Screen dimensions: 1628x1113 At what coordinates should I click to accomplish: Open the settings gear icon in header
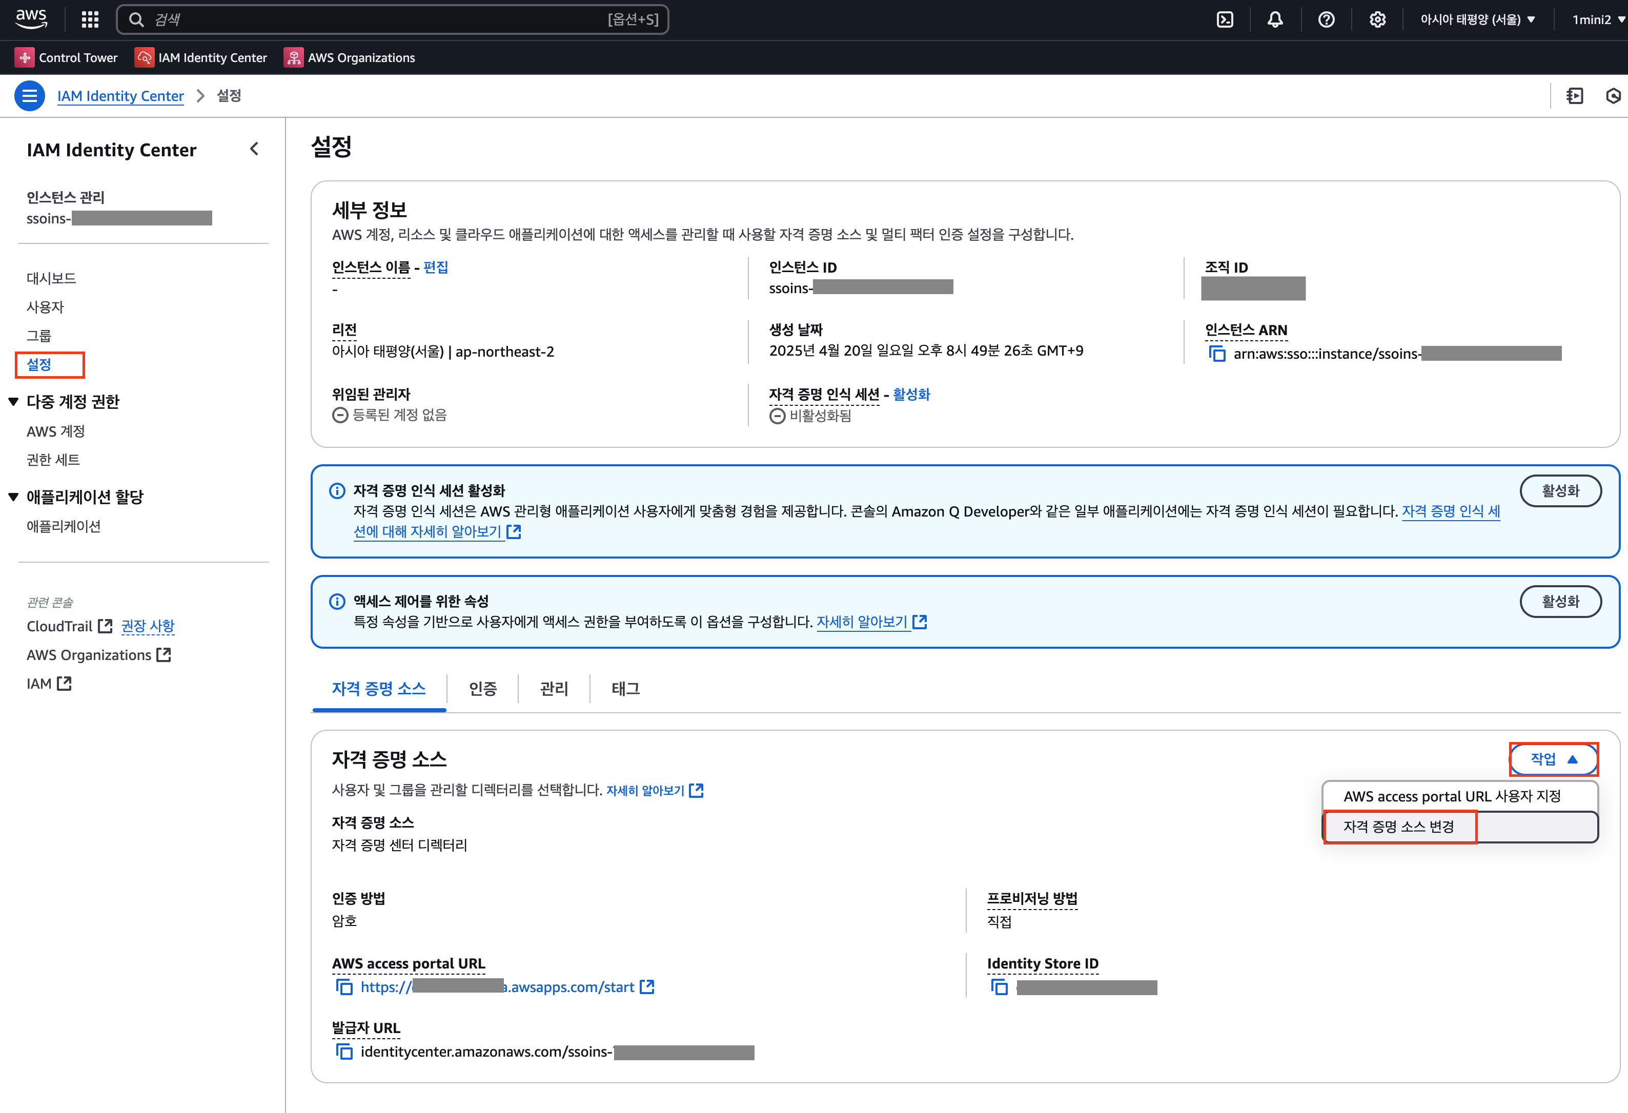(1377, 19)
